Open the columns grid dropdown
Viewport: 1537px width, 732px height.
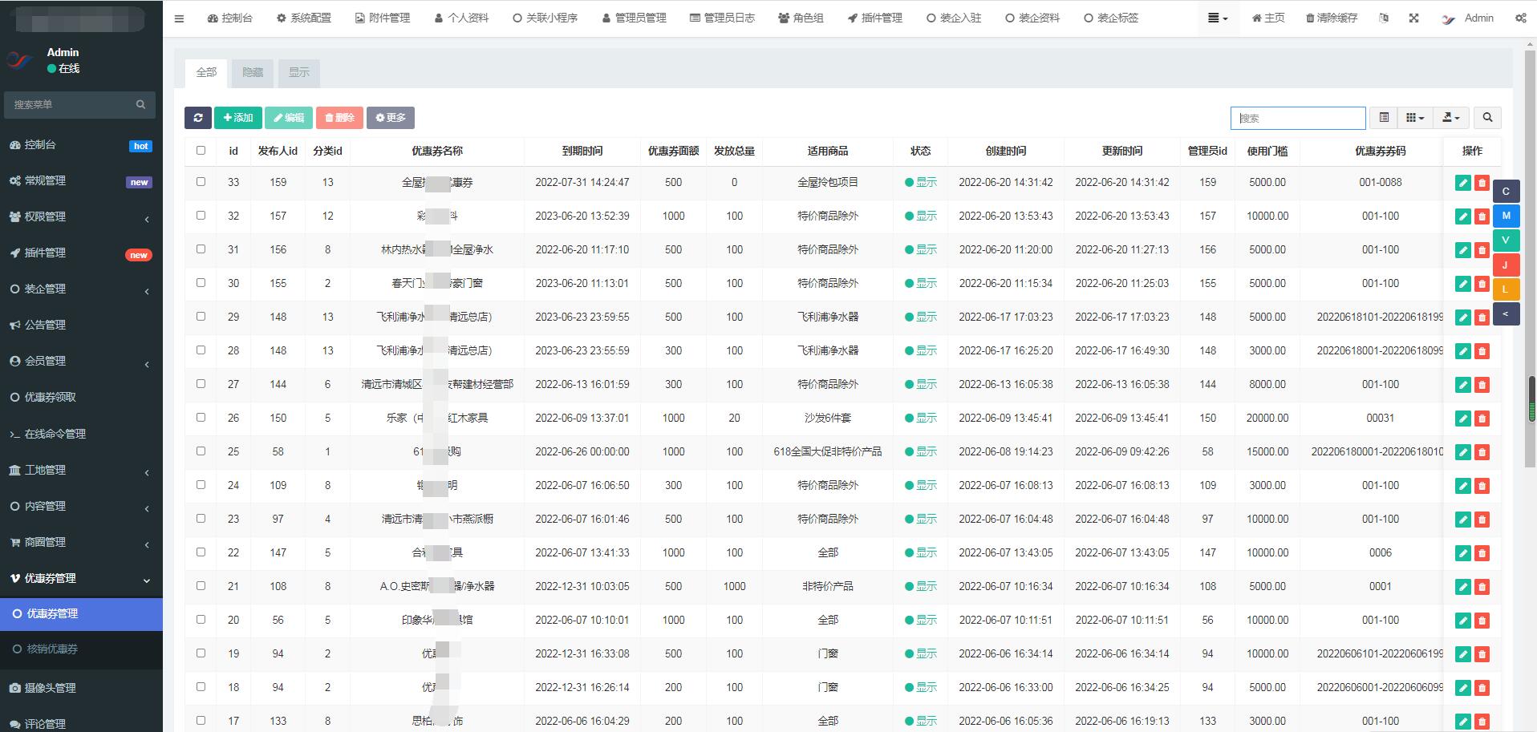(x=1415, y=118)
